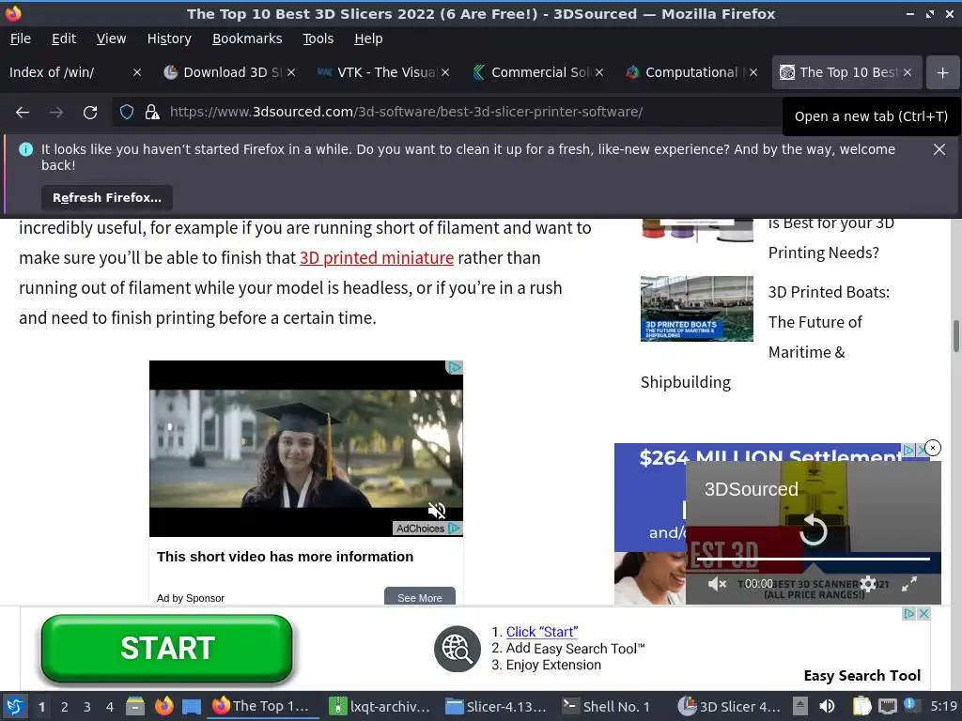Follow the 3D printed miniature link
The width and height of the screenshot is (962, 721).
(x=376, y=258)
